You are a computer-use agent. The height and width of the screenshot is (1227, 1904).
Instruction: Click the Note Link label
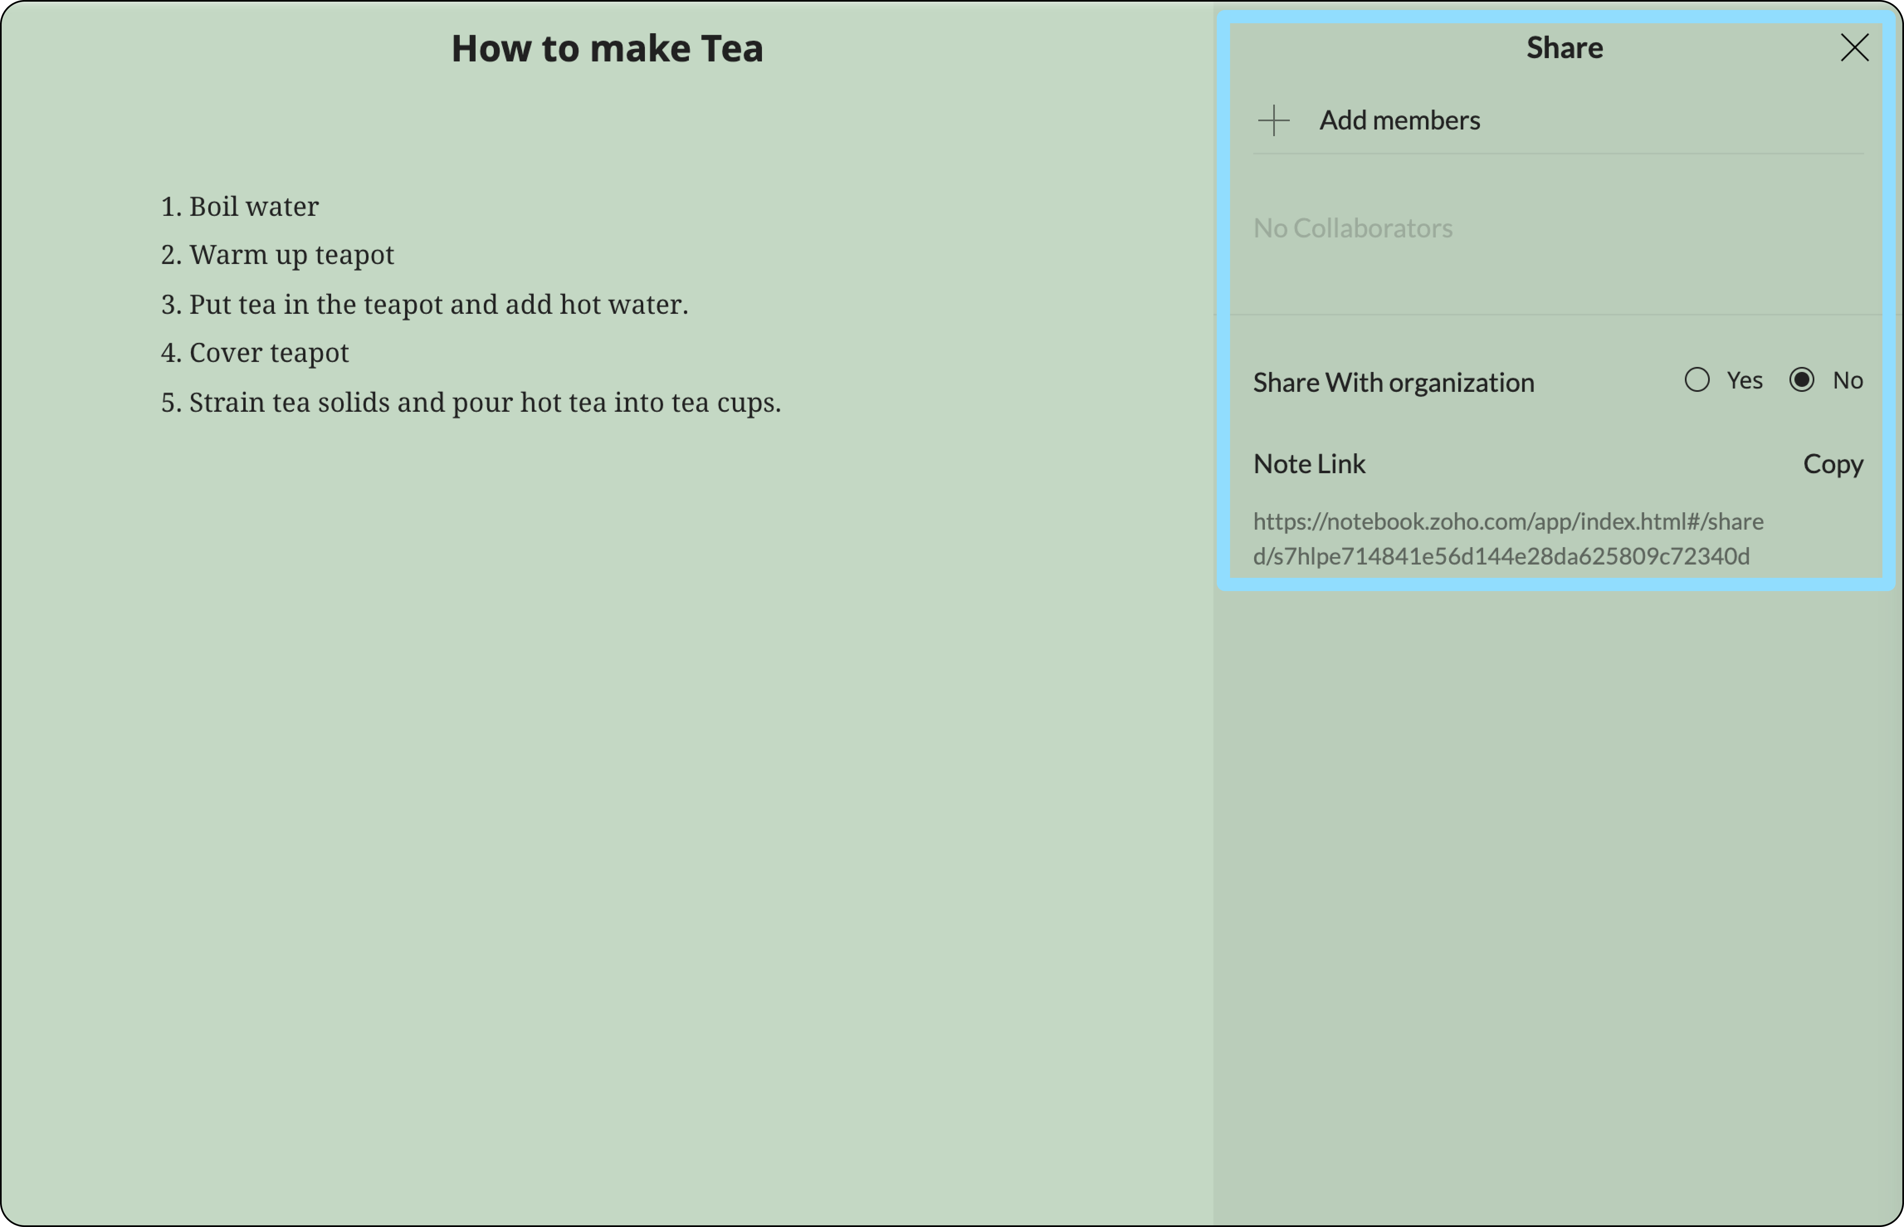coord(1308,464)
